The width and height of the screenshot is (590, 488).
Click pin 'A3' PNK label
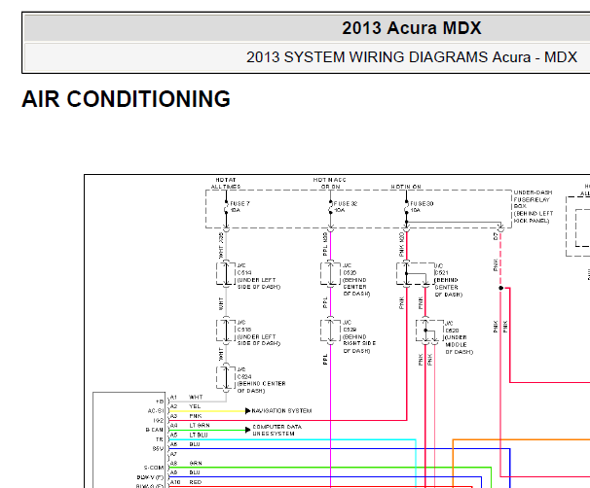tap(186, 416)
